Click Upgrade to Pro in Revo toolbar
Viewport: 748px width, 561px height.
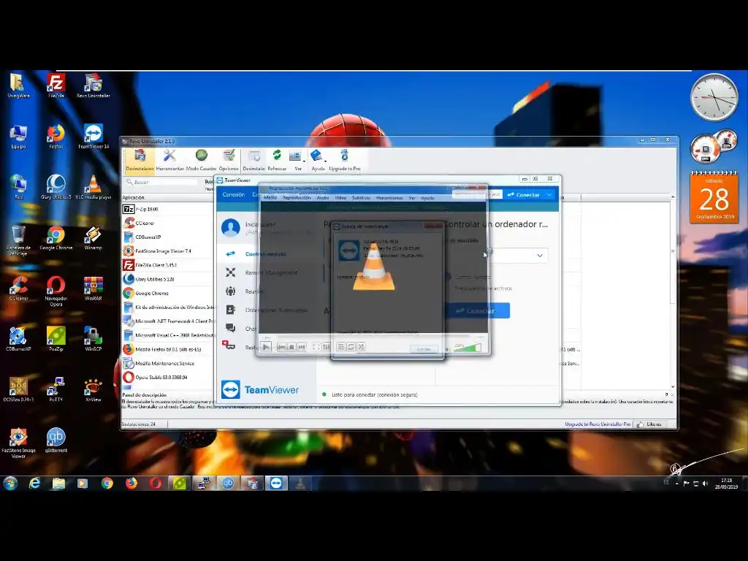tap(345, 160)
